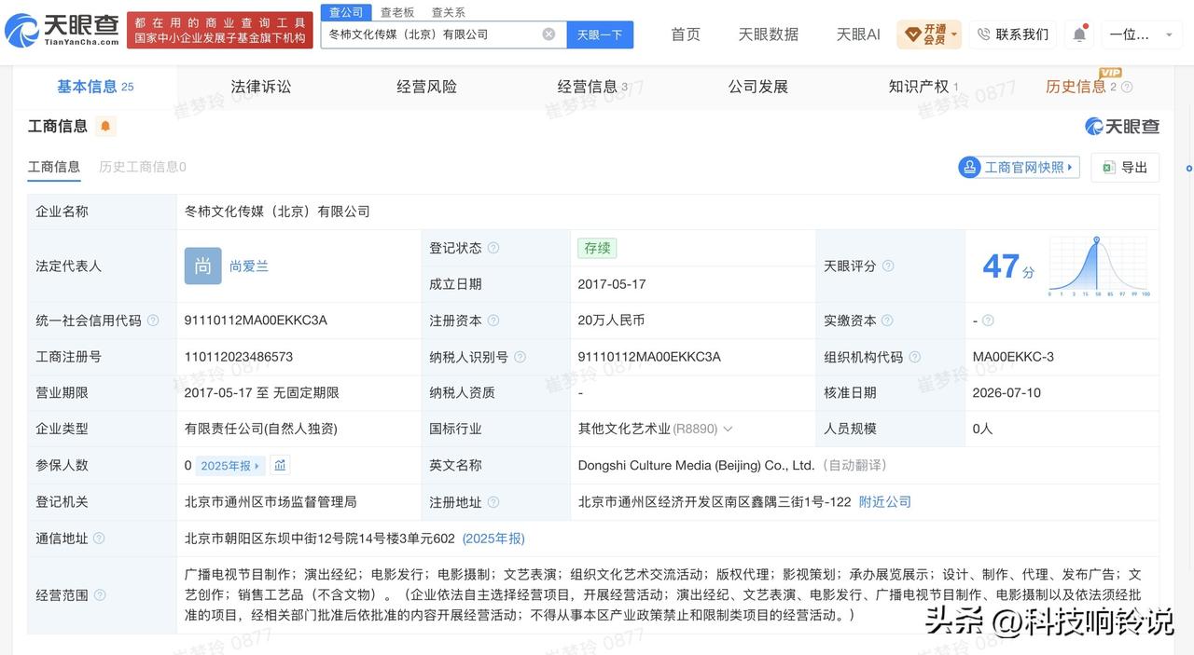Click the question icon after 实缴资本 dash value
The image size is (1194, 655).
[x=988, y=321]
